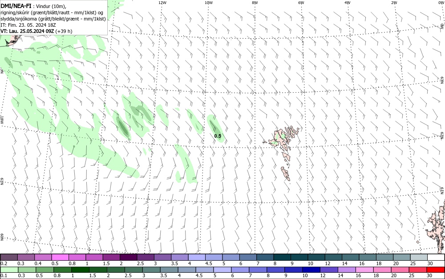Click the 6W longitude label
The height and width of the screenshot is (279, 445).
(301, 3)
